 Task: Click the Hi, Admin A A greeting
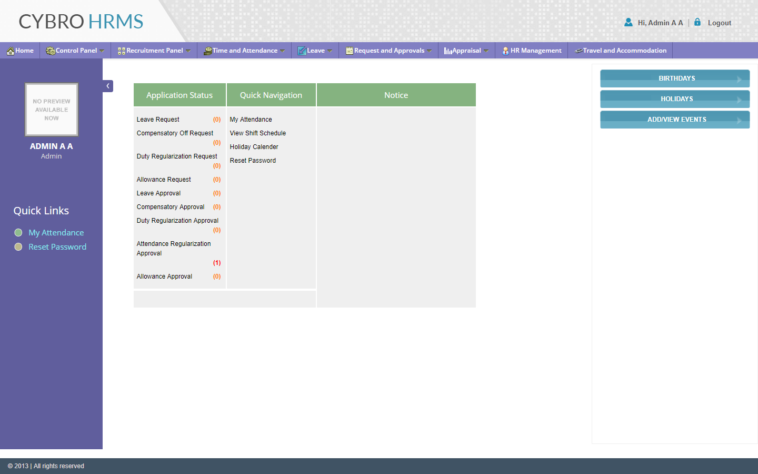660,23
